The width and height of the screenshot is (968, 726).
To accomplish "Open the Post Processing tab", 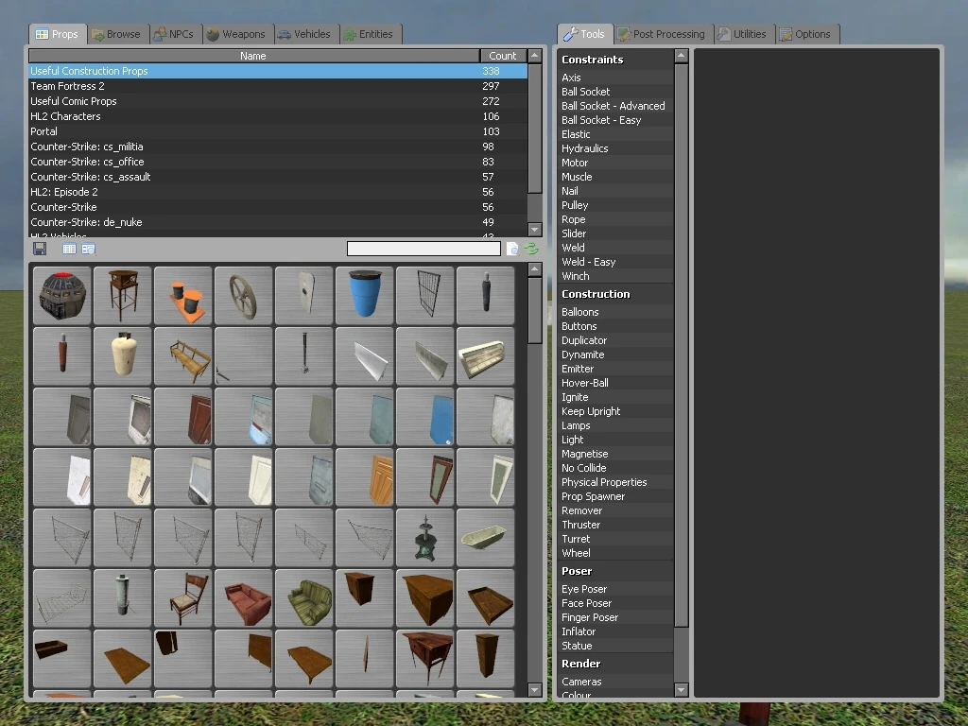I will (662, 34).
